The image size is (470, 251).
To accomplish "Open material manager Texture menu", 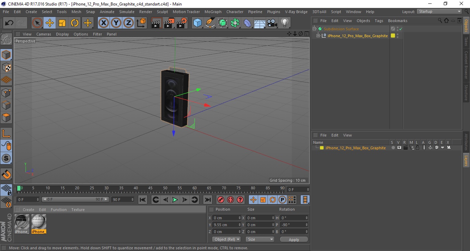I will tap(78, 210).
